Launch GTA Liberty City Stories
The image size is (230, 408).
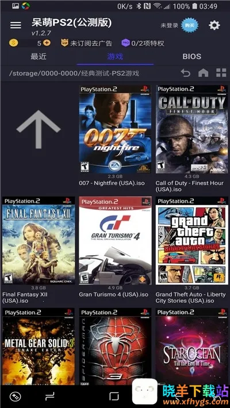point(191,240)
